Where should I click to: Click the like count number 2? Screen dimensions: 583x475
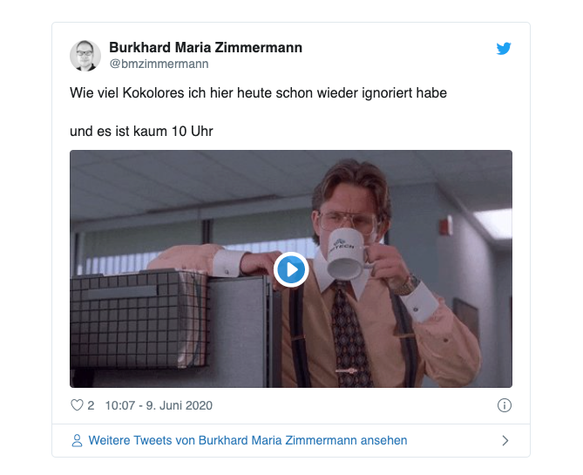pos(91,405)
